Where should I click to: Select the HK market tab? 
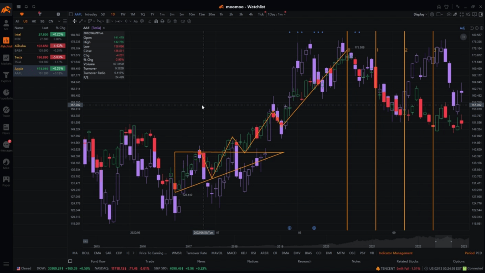pyautogui.click(x=34, y=21)
